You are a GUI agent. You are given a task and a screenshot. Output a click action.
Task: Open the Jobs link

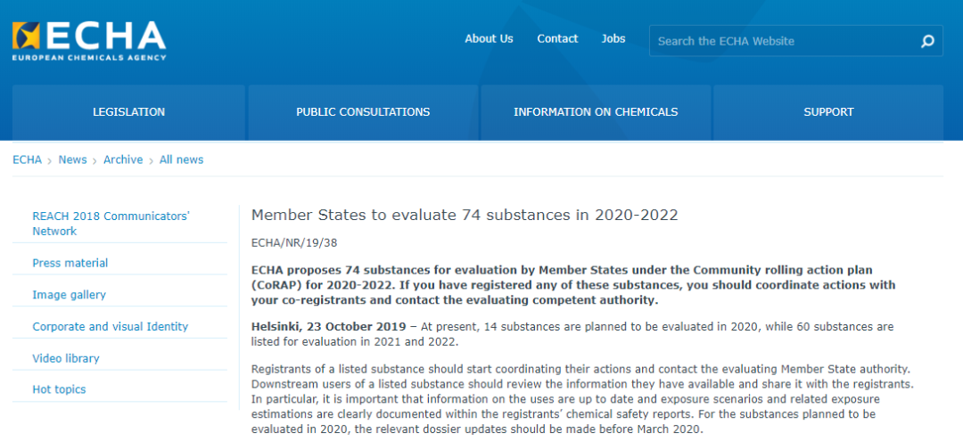(x=613, y=38)
